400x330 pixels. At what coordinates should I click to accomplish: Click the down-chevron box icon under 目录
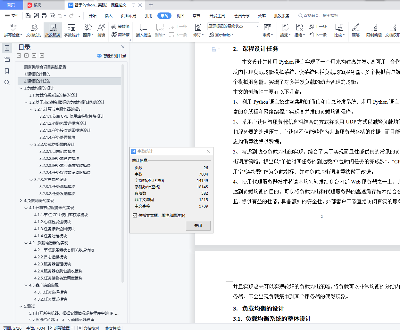click(19, 55)
